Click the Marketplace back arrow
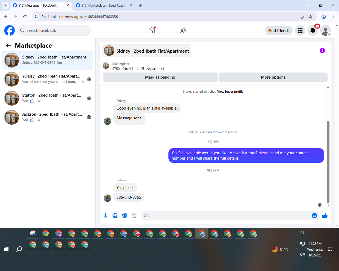Image resolution: width=339 pixels, height=271 pixels. pyautogui.click(x=8, y=45)
